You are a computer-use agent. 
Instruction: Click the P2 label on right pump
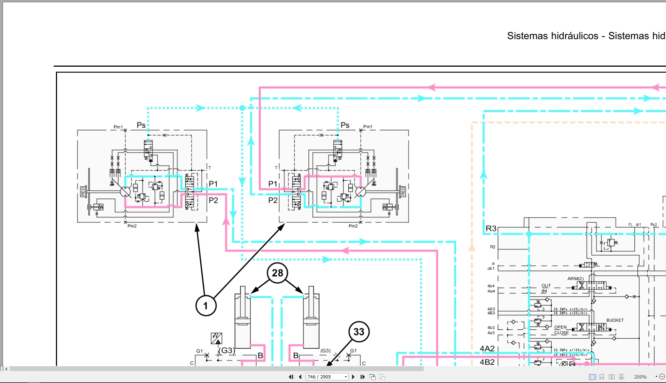click(x=273, y=200)
